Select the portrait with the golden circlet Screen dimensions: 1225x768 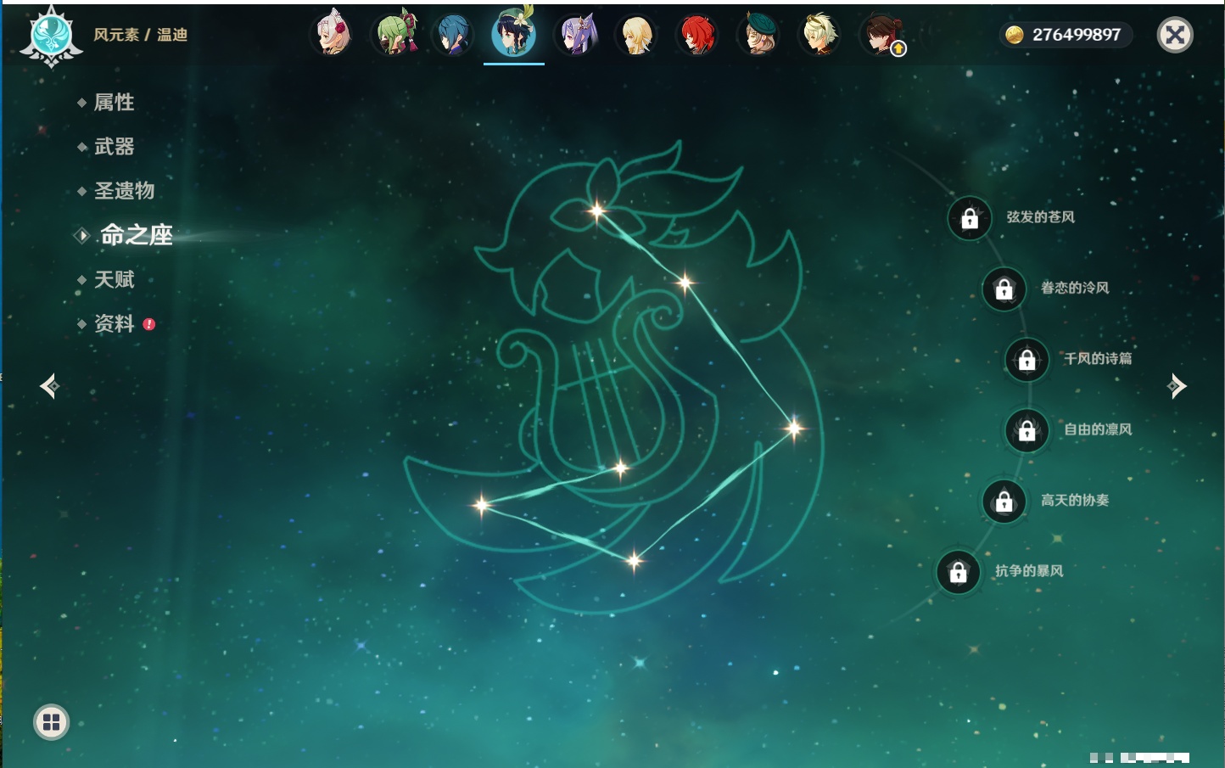click(x=819, y=35)
